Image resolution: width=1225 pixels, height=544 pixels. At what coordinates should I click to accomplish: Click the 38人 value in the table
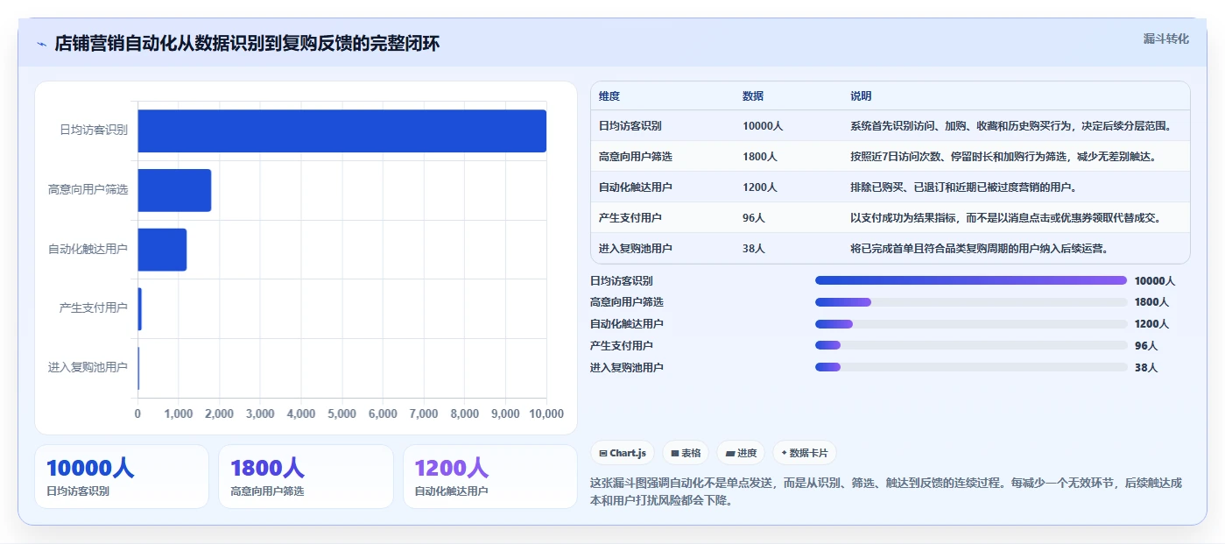[x=754, y=249]
